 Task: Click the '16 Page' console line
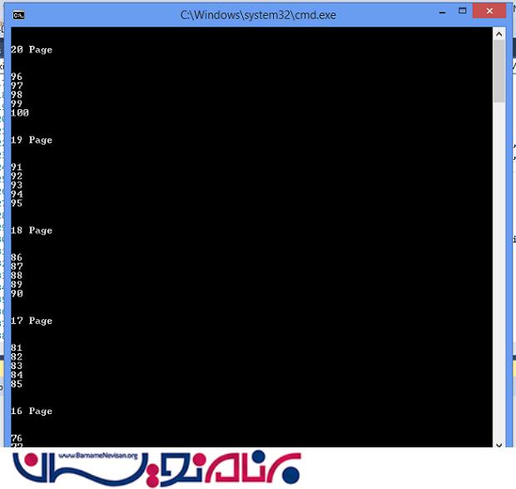[x=32, y=411]
